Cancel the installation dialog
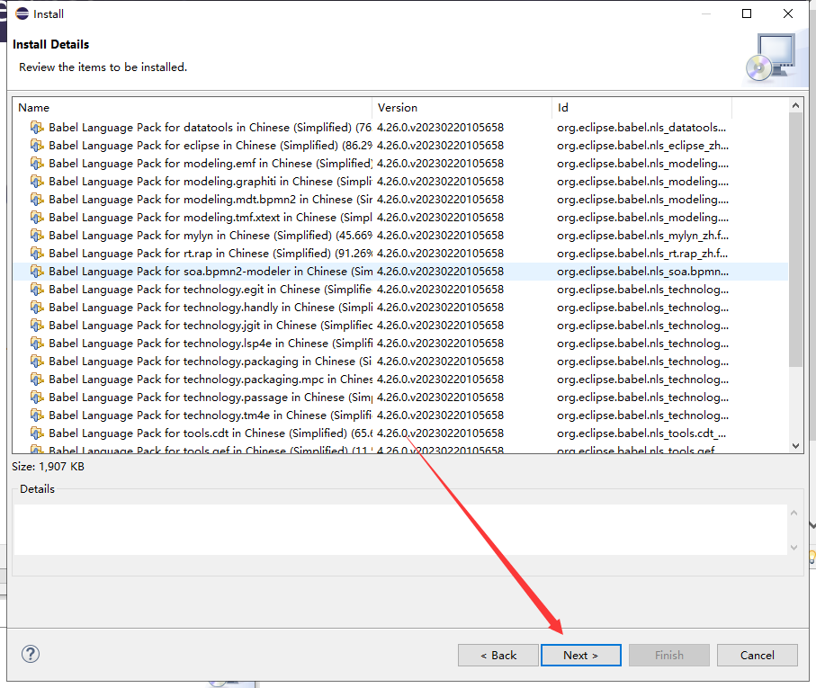 tap(758, 656)
